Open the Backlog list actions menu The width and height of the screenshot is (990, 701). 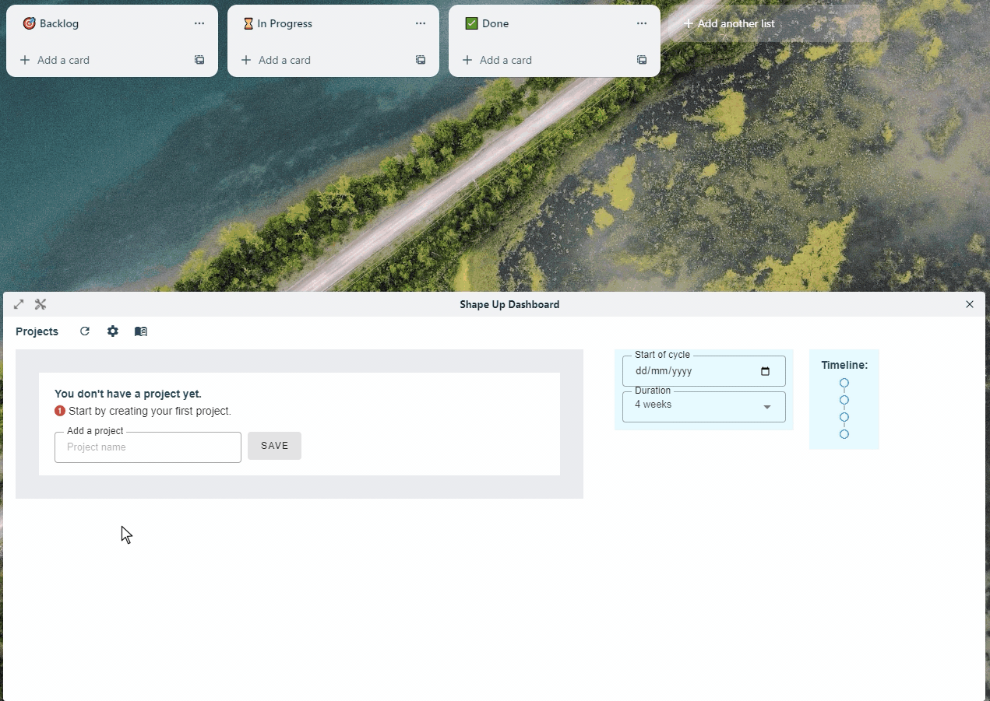tap(199, 23)
